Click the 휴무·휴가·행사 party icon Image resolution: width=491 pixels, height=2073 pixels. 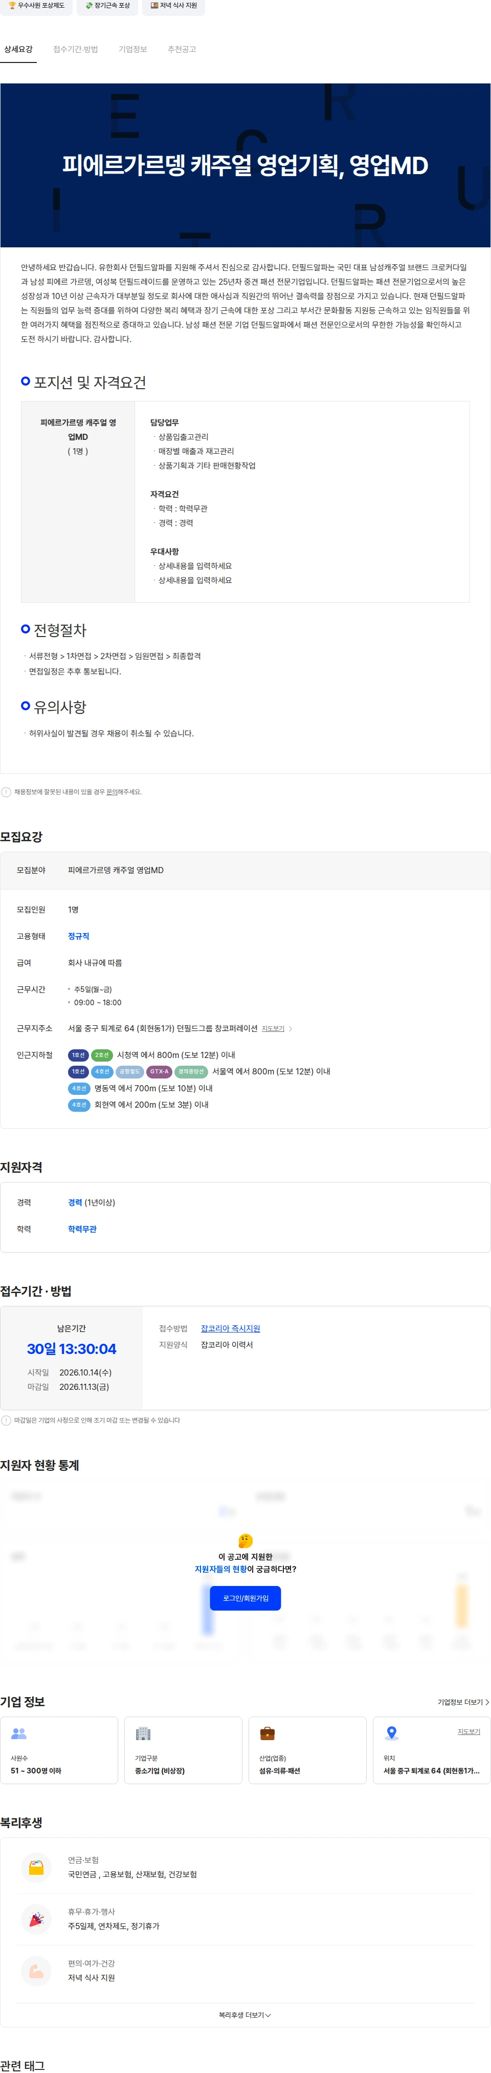[x=36, y=1919]
